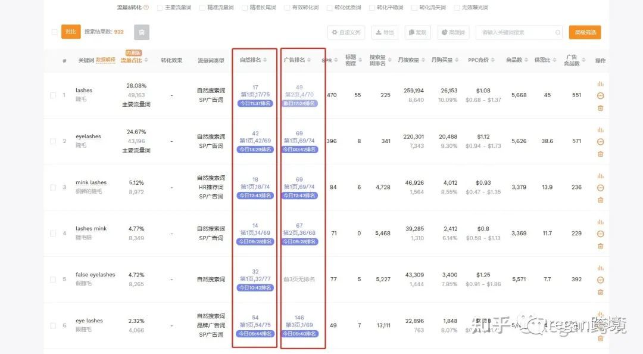Image resolution: width=643 pixels, height=354 pixels.
Task: Remove the eyelashes row using its trash icon
Action: [600, 154]
